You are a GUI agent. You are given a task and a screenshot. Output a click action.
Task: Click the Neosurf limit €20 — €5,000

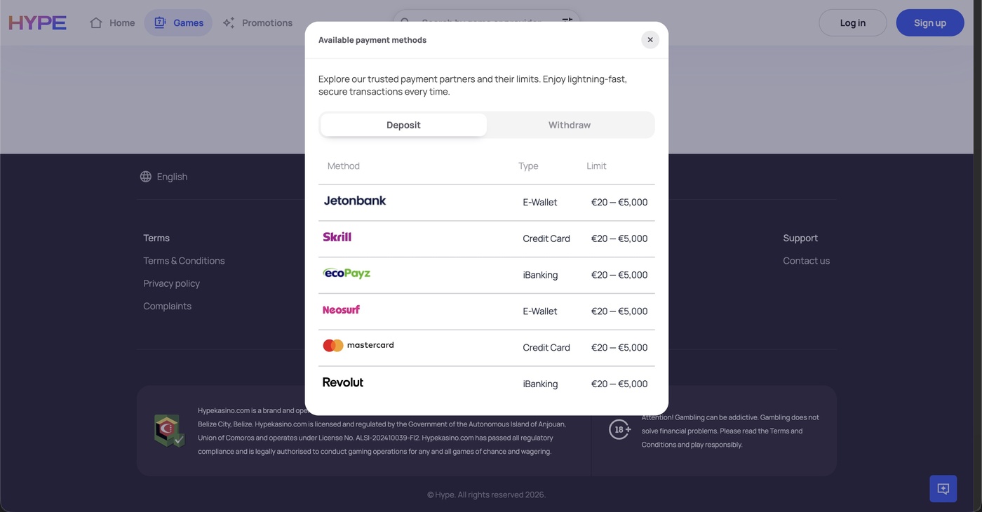(619, 311)
